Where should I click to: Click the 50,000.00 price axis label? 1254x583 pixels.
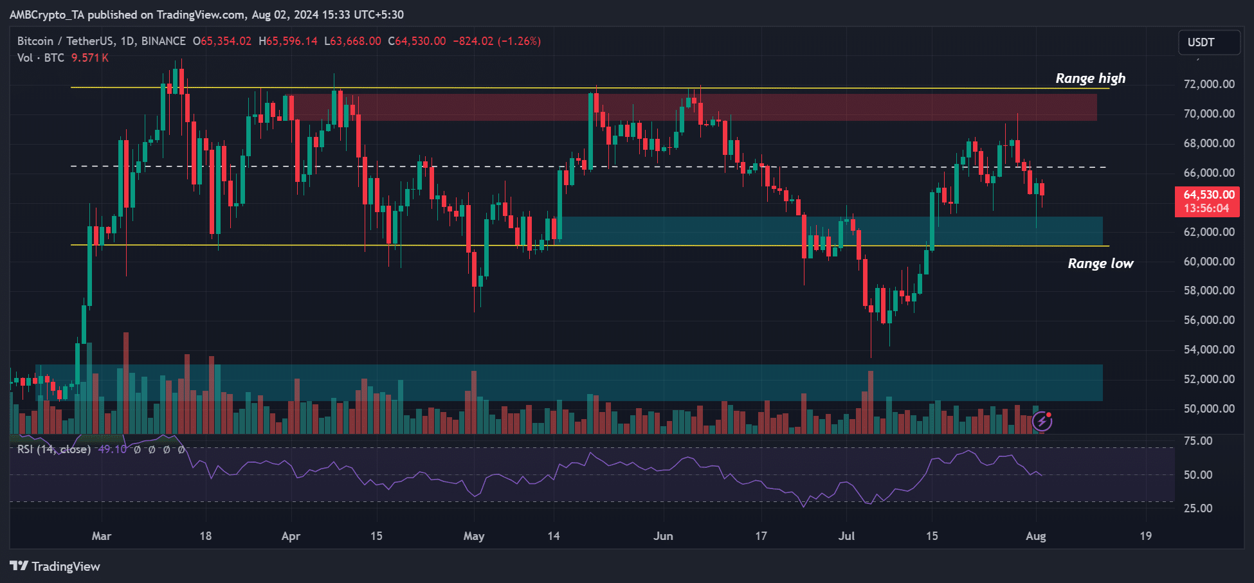pos(1209,409)
